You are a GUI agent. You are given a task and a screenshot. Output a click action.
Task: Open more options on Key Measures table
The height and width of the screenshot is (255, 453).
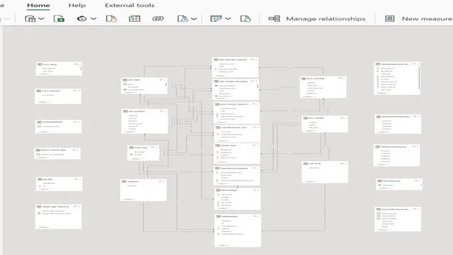(x=420, y=180)
